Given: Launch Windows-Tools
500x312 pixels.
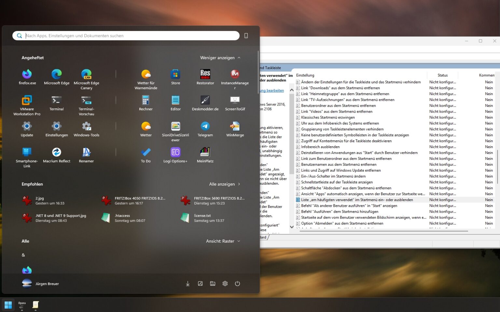Looking at the screenshot, I should coord(86,129).
